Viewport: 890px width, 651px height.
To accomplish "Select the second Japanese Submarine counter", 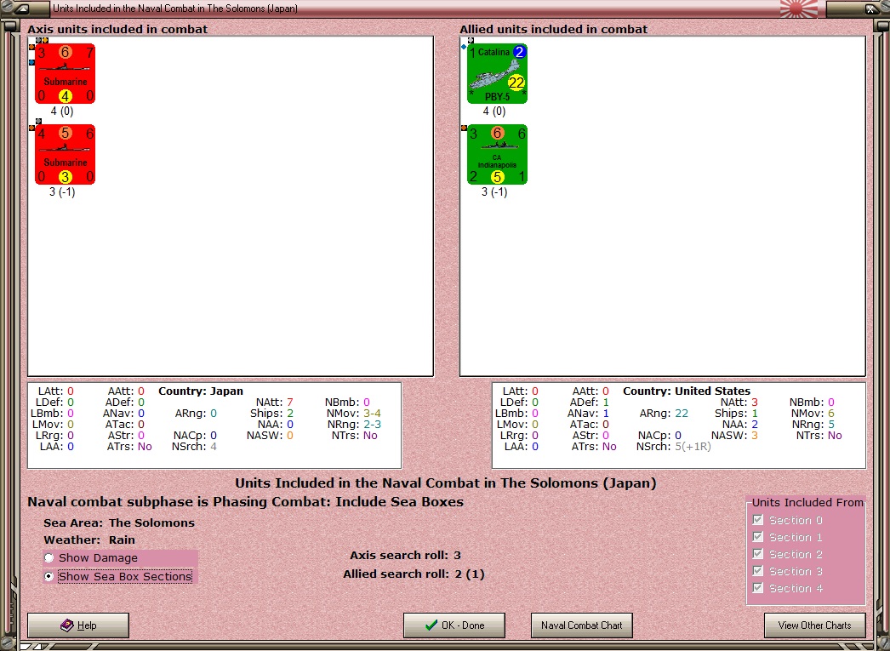I will [x=65, y=154].
